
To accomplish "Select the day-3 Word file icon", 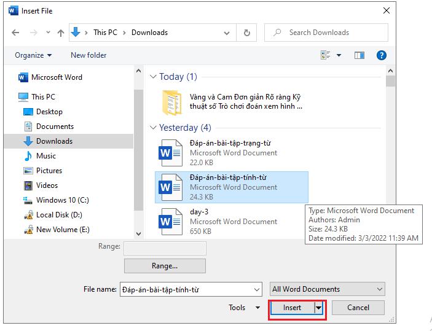I will 170,222.
